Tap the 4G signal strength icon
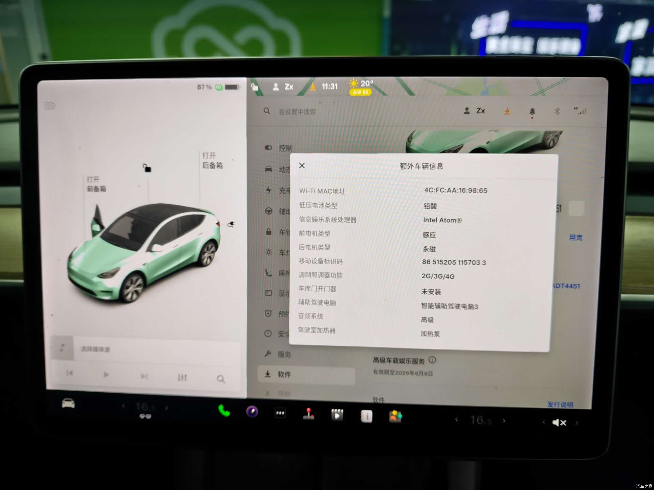 point(580,111)
